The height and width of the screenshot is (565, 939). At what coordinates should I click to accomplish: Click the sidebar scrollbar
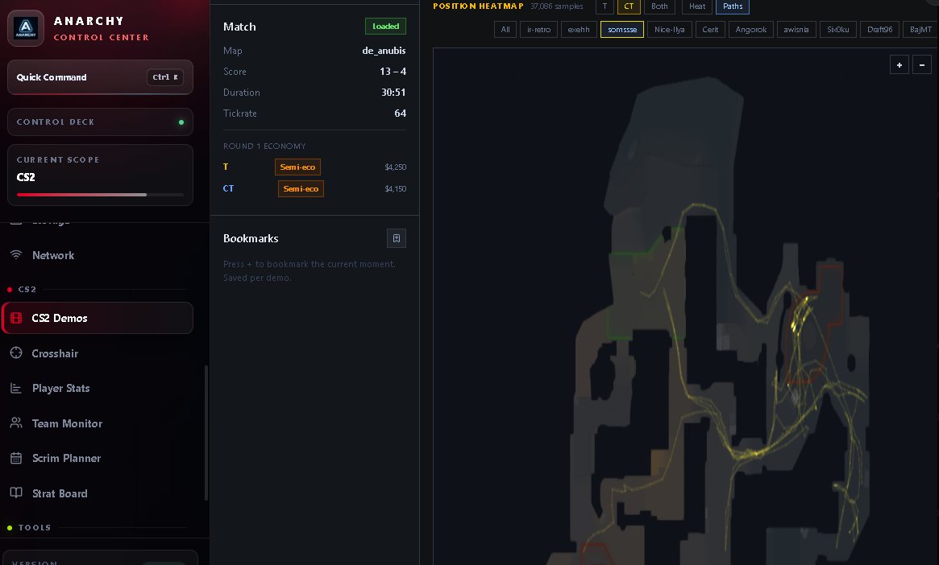[x=206, y=433]
